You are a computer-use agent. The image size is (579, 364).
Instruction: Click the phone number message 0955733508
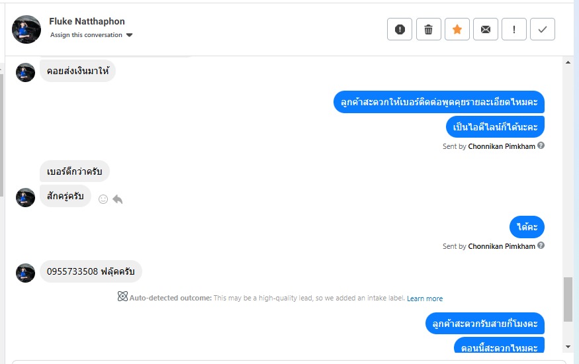tap(91, 271)
